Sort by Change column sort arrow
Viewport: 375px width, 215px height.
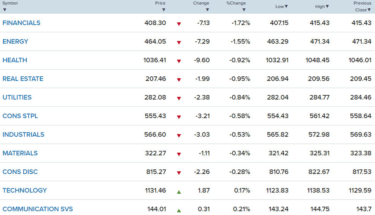[x=207, y=10]
